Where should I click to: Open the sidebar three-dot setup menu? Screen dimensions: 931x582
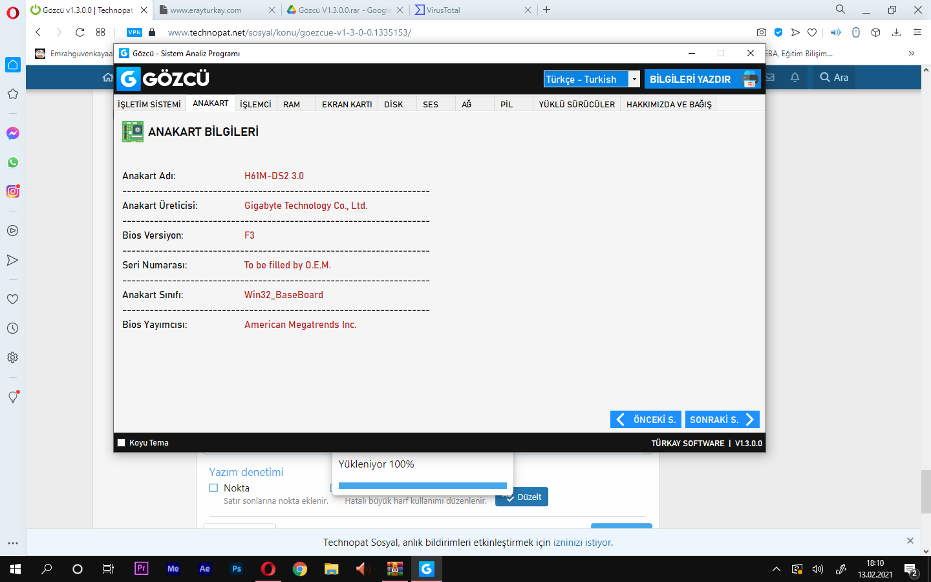[x=13, y=543]
